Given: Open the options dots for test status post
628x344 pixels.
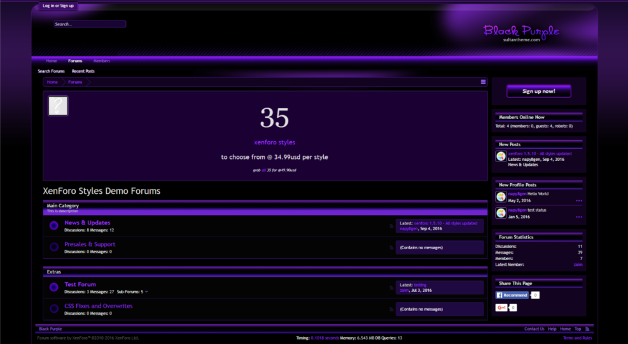Looking at the screenshot, I should click(x=578, y=217).
